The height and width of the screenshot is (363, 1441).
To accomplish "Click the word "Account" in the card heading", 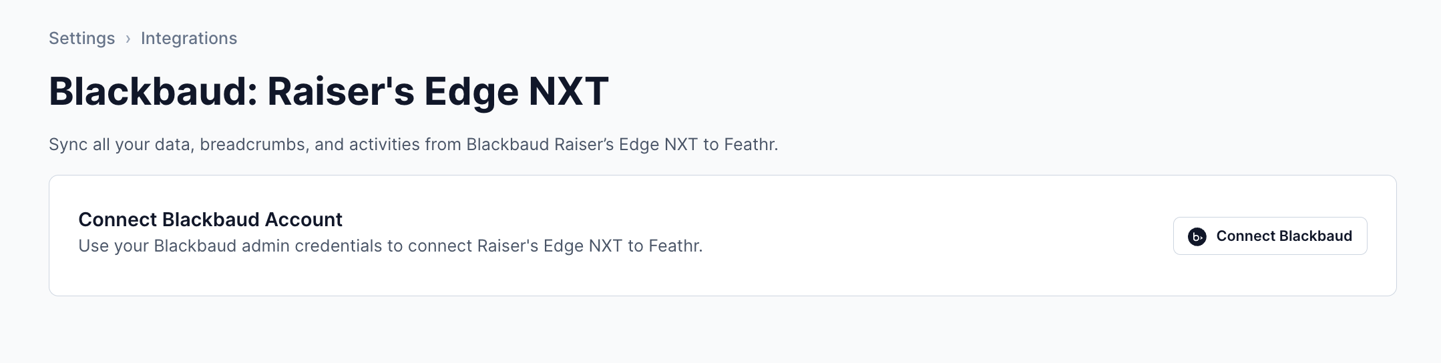I will [x=304, y=220].
